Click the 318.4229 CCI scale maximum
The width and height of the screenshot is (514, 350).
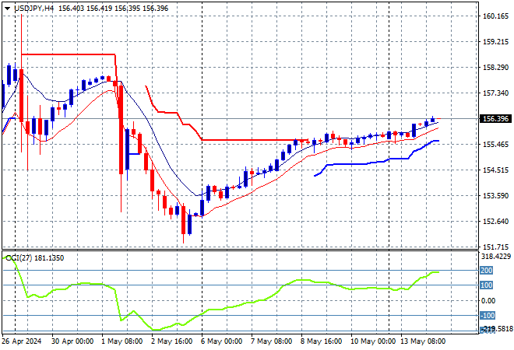496,257
